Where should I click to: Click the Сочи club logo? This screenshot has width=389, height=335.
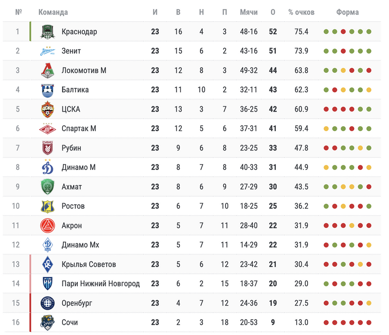47,322
